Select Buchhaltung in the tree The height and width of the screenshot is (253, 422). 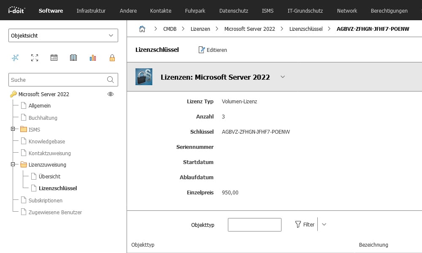(43, 118)
